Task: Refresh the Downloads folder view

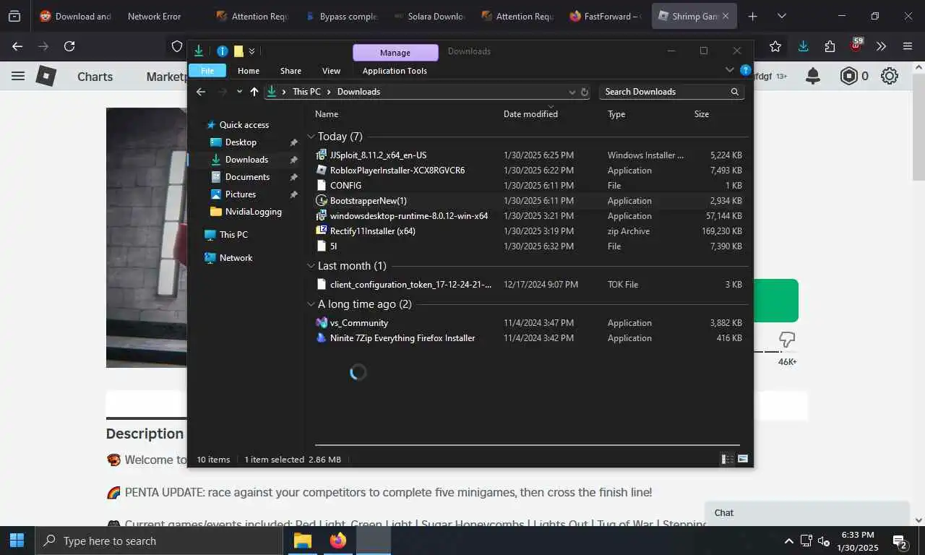Action: point(585,92)
